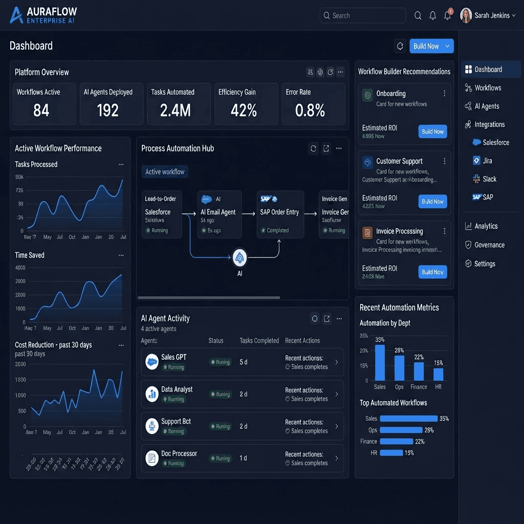
Task: Expand the Sarah Jenkins user menu chevron
Action: [x=514, y=15]
